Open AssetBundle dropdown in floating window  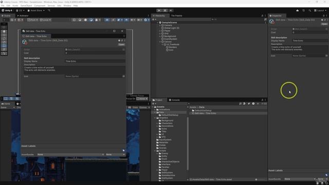pyautogui.click(x=70, y=155)
